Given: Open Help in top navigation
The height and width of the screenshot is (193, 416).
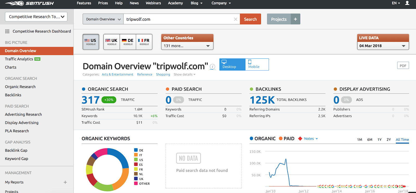Looking at the screenshot, I should point(119,3).
